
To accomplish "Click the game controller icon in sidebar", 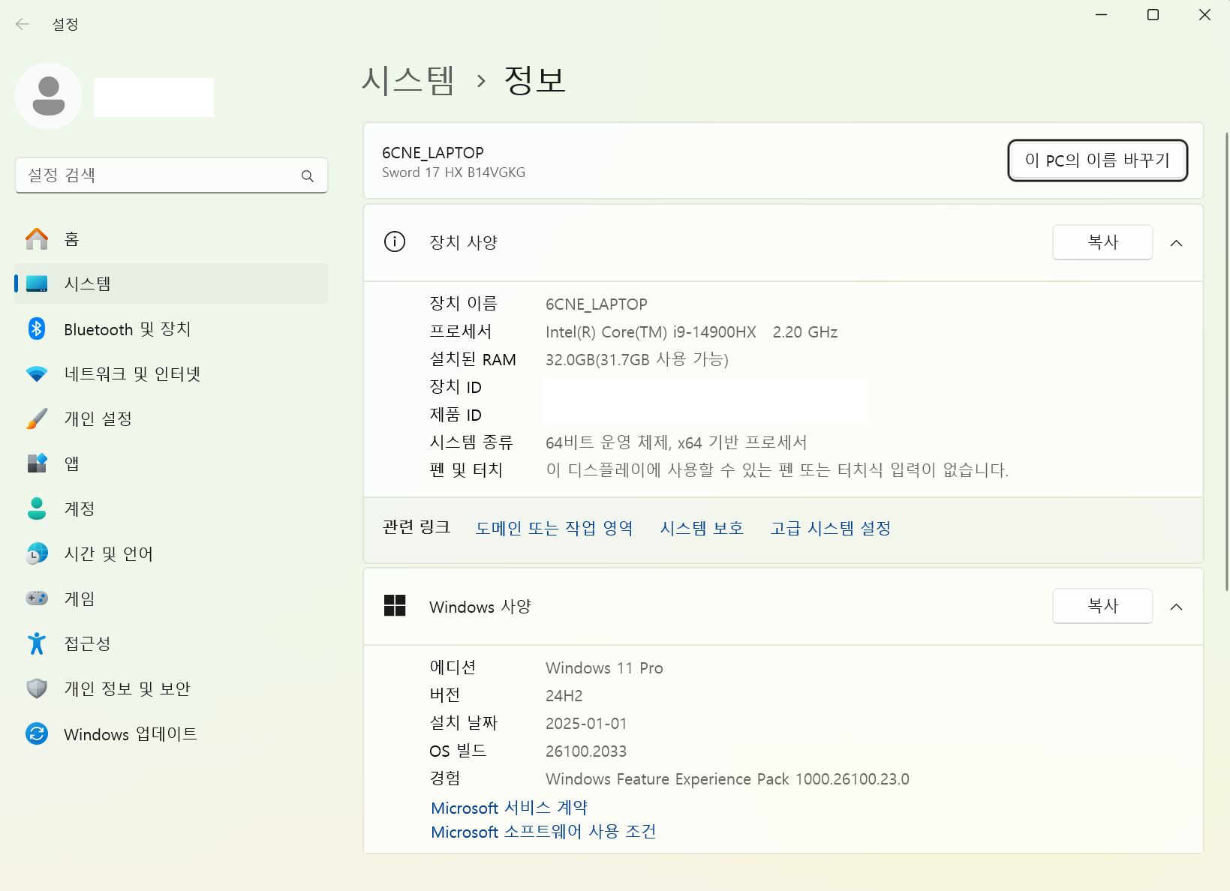I will [x=37, y=598].
